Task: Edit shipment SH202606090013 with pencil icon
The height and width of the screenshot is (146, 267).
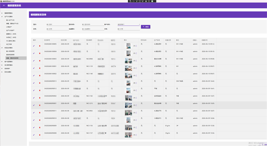Action: pyautogui.click(x=34, y=83)
